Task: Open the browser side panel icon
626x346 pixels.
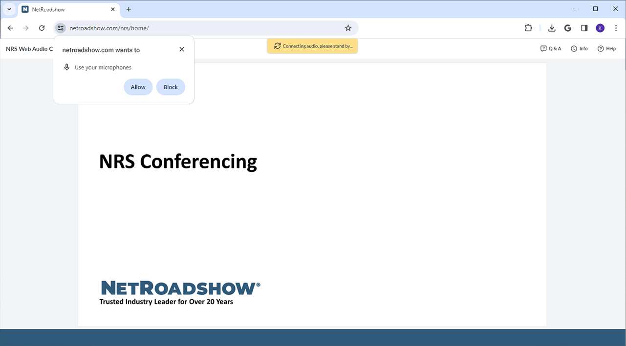Action: [x=584, y=28]
